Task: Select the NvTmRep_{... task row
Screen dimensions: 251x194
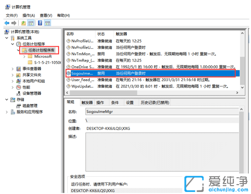Action: coord(152,60)
